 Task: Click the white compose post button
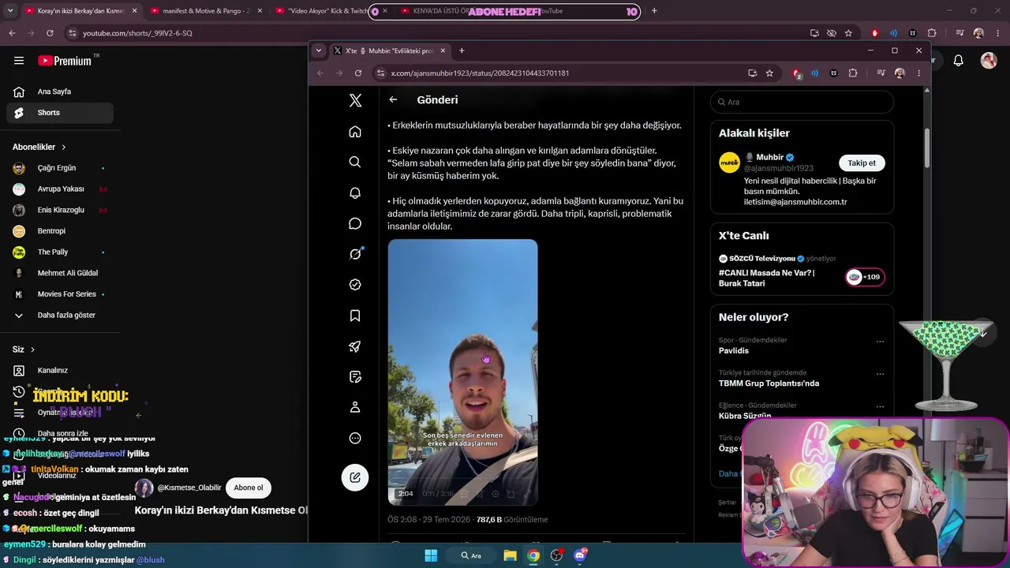coord(355,477)
